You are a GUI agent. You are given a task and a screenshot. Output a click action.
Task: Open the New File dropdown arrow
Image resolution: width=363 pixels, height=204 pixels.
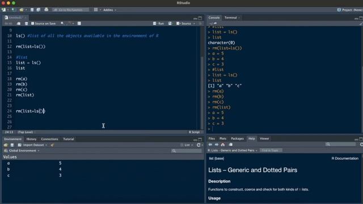(7, 10)
